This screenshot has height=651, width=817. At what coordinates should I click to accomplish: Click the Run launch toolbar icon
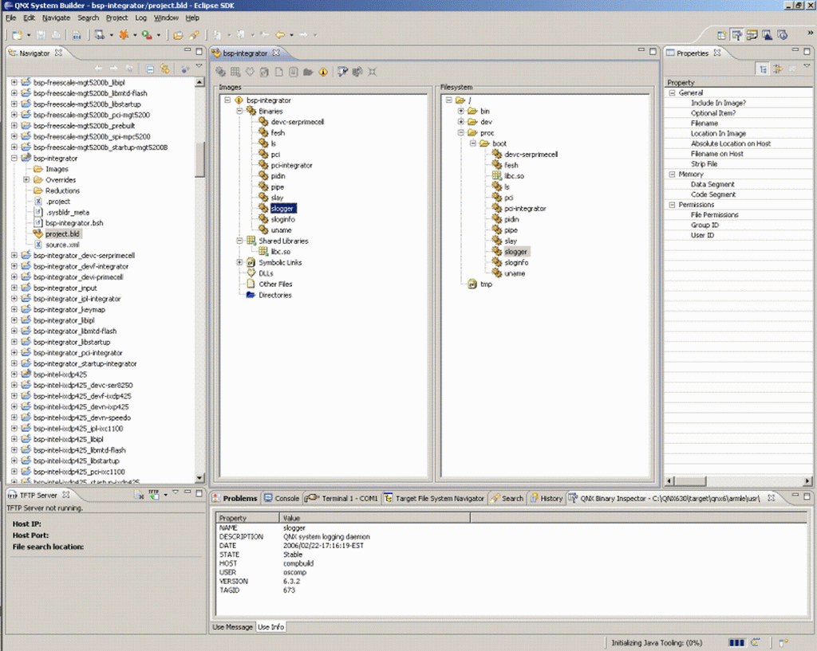147,35
